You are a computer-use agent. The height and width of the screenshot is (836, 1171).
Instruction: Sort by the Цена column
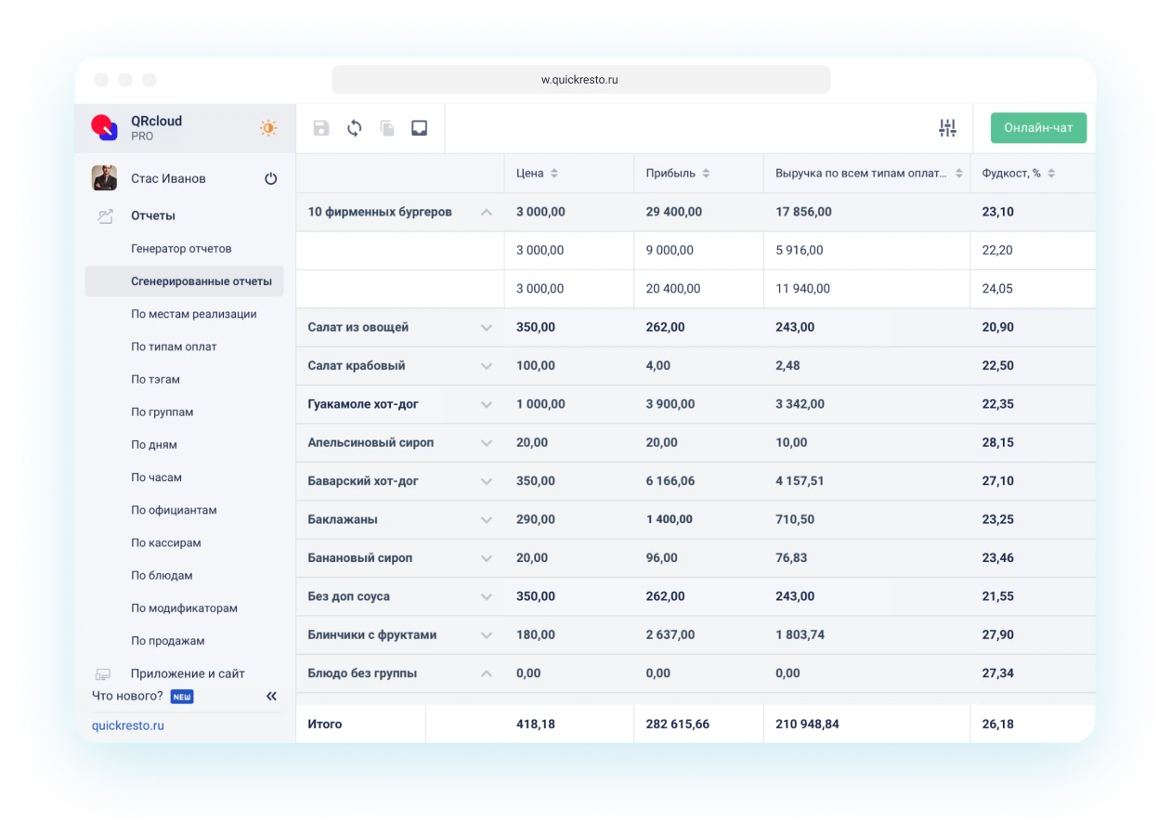(x=554, y=174)
